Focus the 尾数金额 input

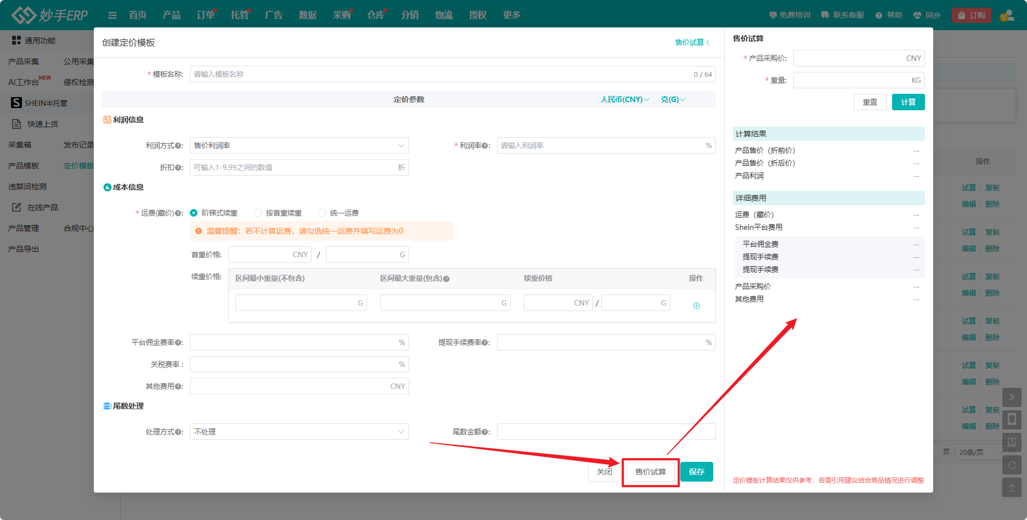tap(606, 432)
